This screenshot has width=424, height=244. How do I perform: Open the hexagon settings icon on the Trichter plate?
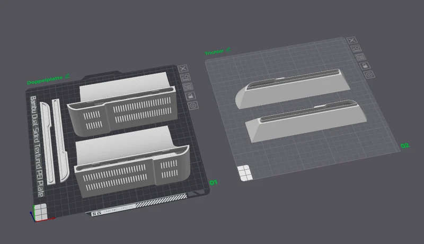tap(369, 75)
